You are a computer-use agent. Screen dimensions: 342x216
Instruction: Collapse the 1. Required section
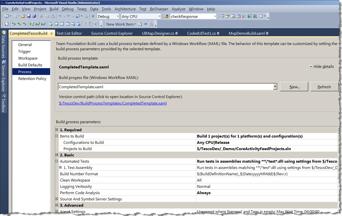point(57,130)
